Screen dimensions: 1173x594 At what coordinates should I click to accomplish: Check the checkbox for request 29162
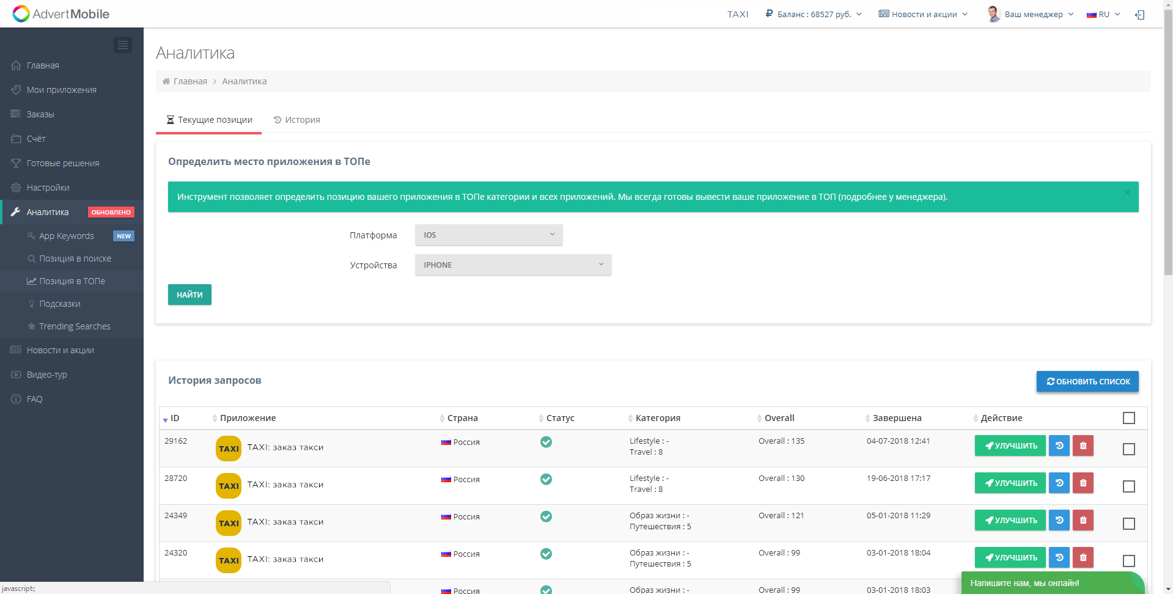pos(1129,449)
